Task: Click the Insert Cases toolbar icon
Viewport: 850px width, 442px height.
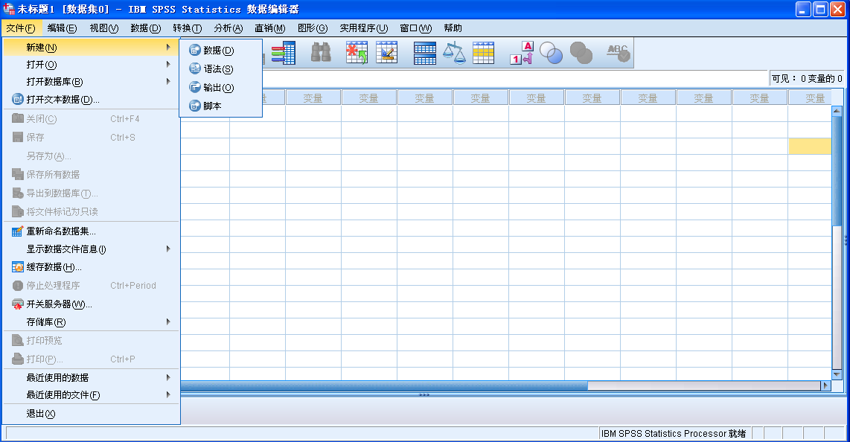Action: [357, 53]
